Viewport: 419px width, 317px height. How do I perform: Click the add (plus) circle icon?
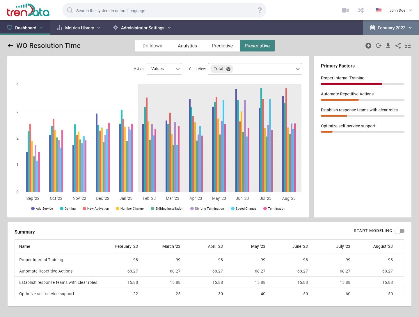[368, 46]
